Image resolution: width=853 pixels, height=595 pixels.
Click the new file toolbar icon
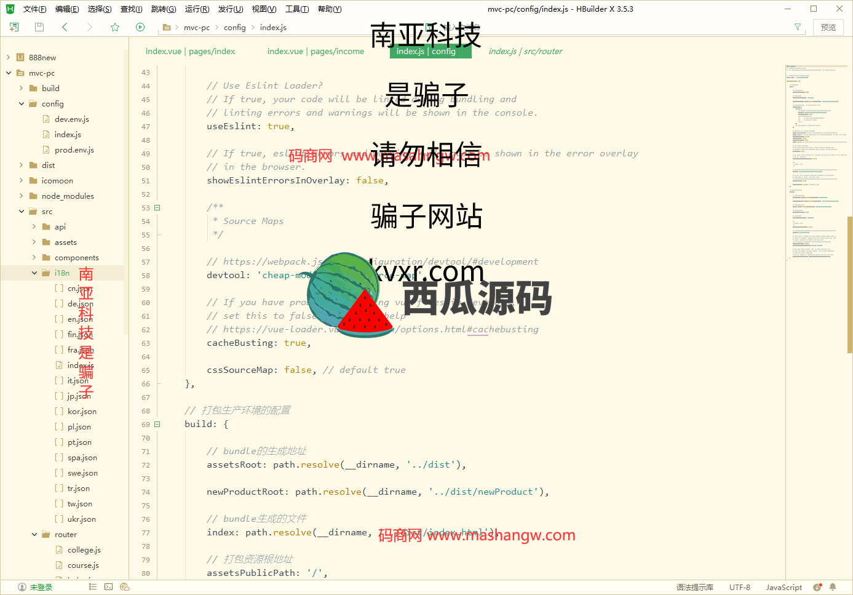point(14,27)
